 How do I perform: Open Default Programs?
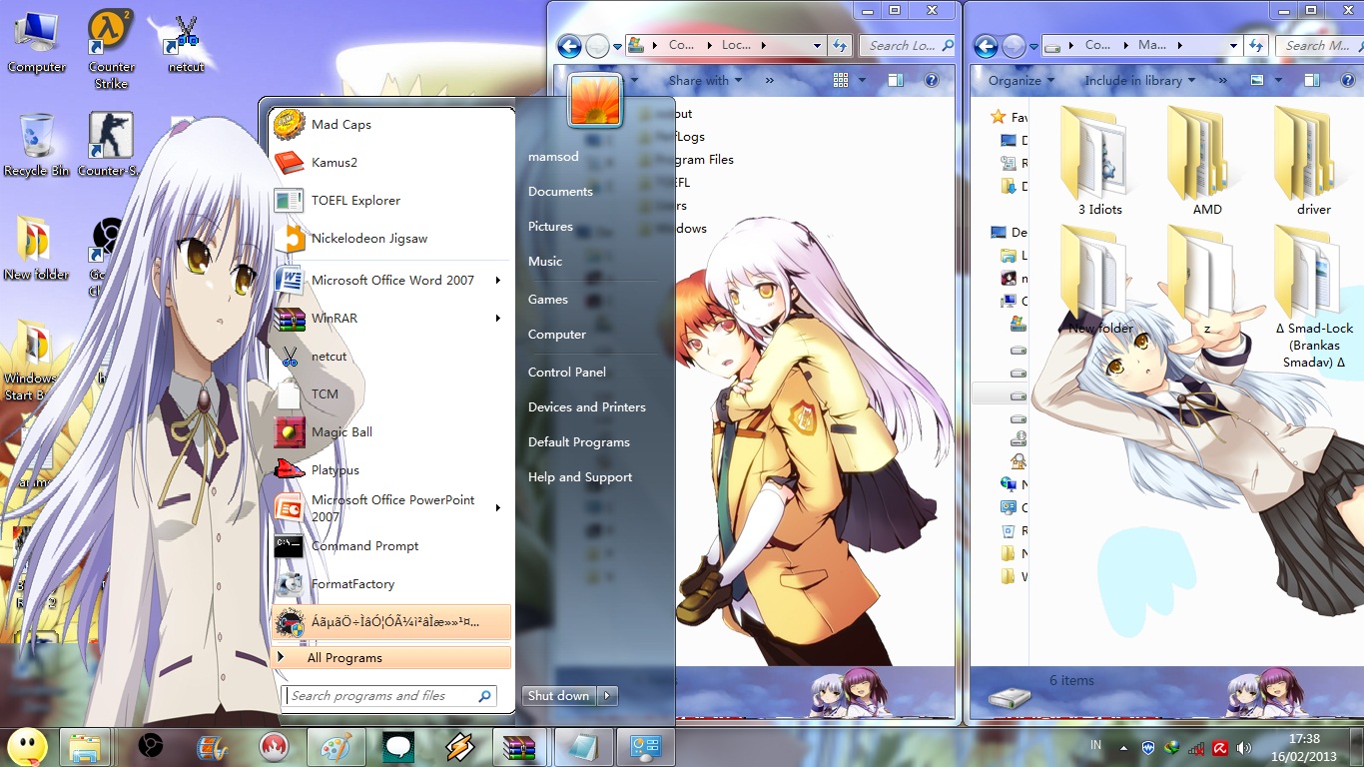click(x=579, y=442)
